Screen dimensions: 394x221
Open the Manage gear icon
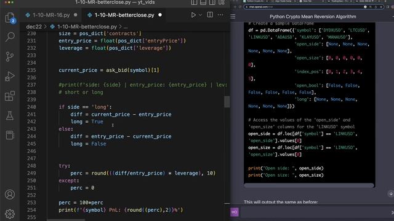click(10, 214)
